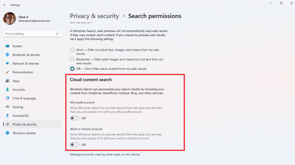Click the Accounts person icon
This screenshot has height=165, width=295.
(7, 89)
